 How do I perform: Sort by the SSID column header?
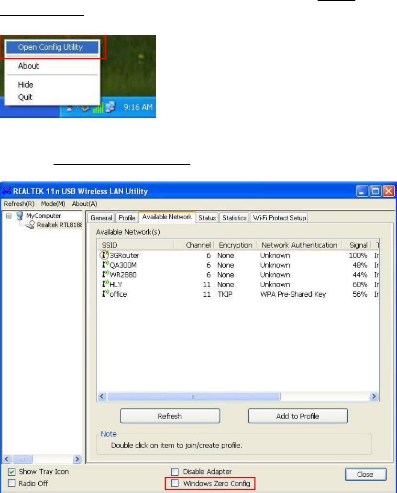(x=135, y=245)
